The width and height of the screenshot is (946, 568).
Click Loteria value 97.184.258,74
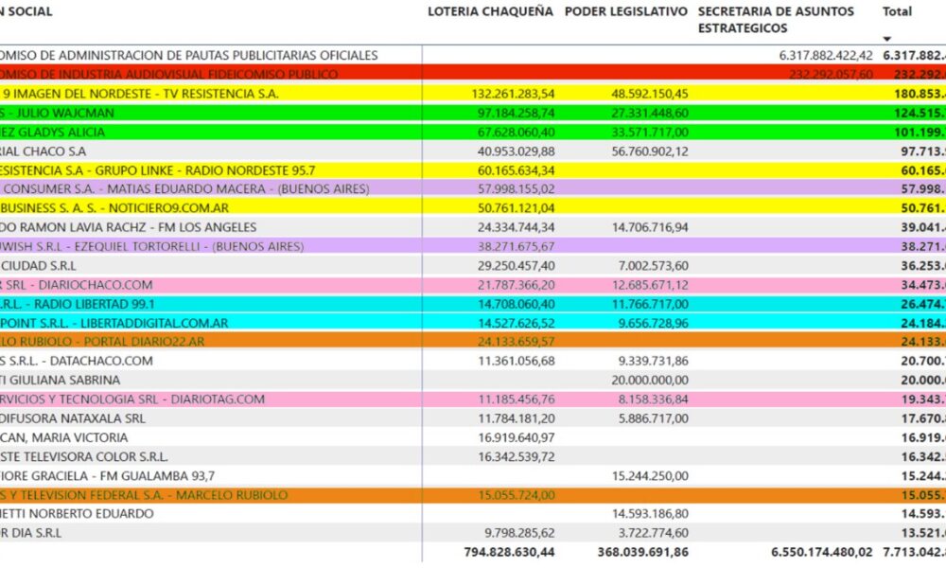coord(516,113)
